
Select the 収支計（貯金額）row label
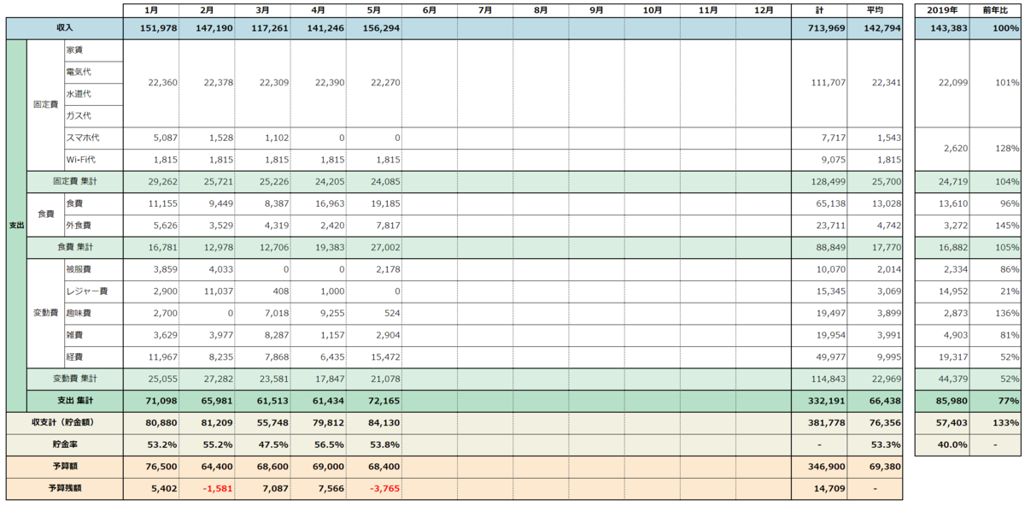(64, 423)
